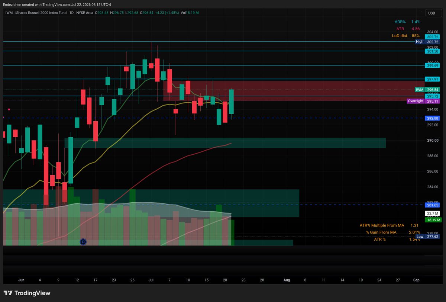Click the 'High' 302.72 price label

[x=427, y=42]
